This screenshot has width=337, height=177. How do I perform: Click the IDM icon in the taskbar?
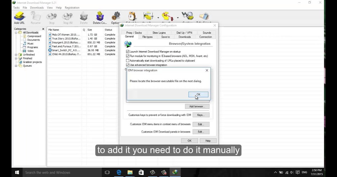coord(175,172)
